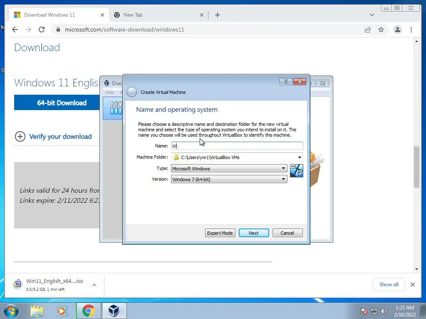Open Chrome tab search chevron
The width and height of the screenshot is (426, 319).
point(372,15)
